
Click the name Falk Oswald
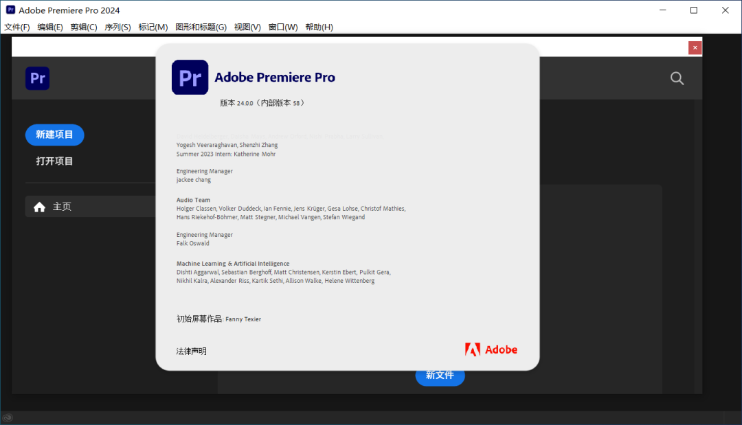(192, 244)
